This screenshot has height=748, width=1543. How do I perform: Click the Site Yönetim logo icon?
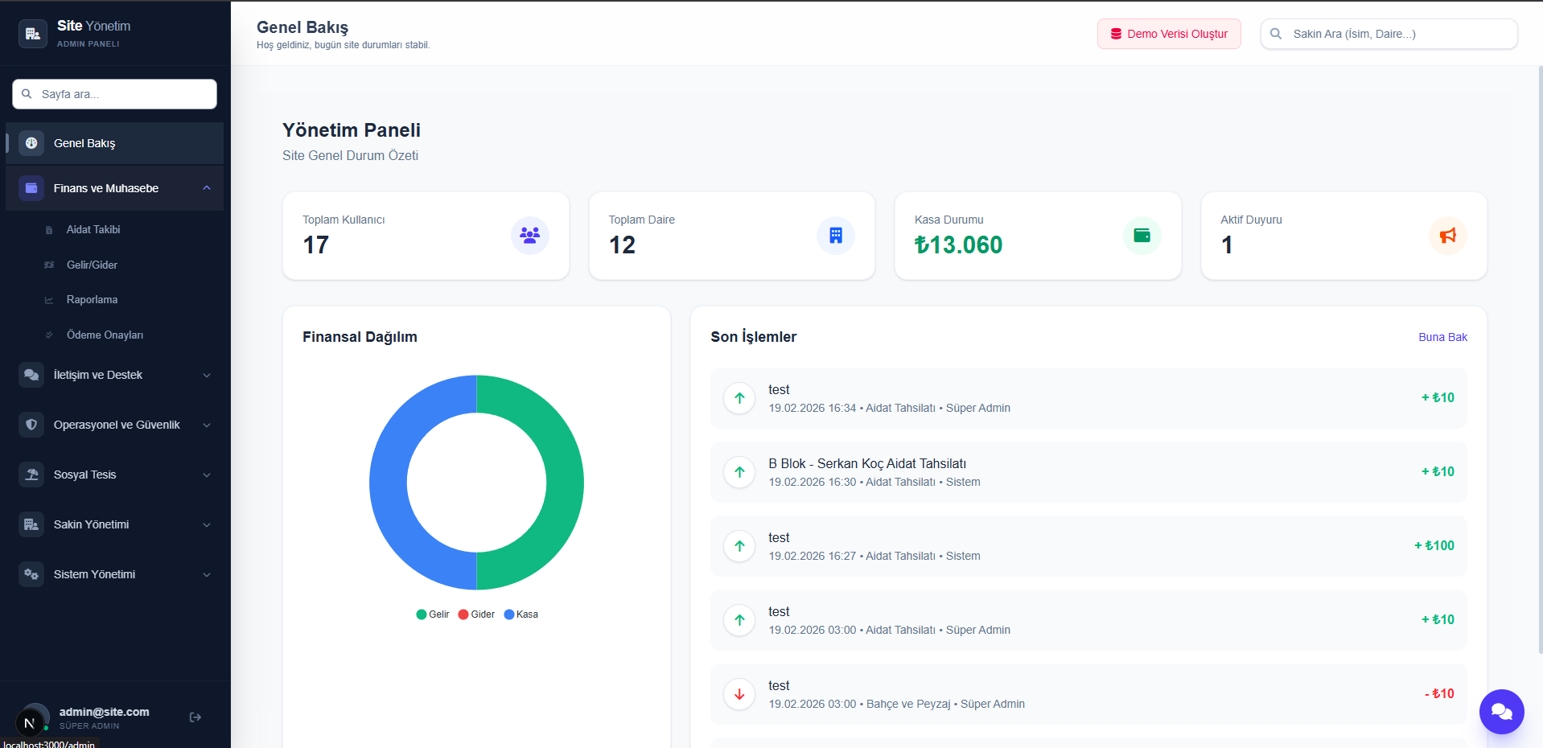coord(33,34)
